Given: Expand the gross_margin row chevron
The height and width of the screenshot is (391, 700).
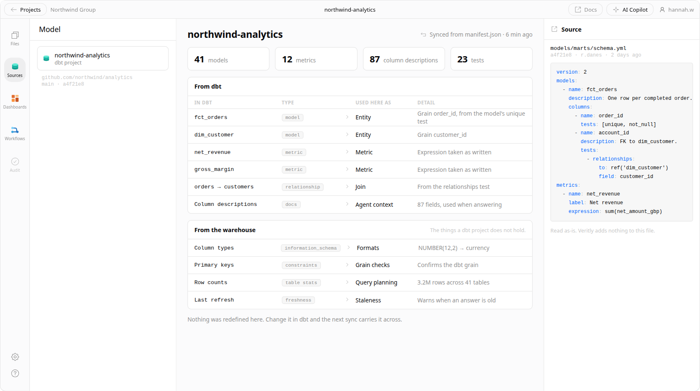Looking at the screenshot, I should (x=347, y=169).
